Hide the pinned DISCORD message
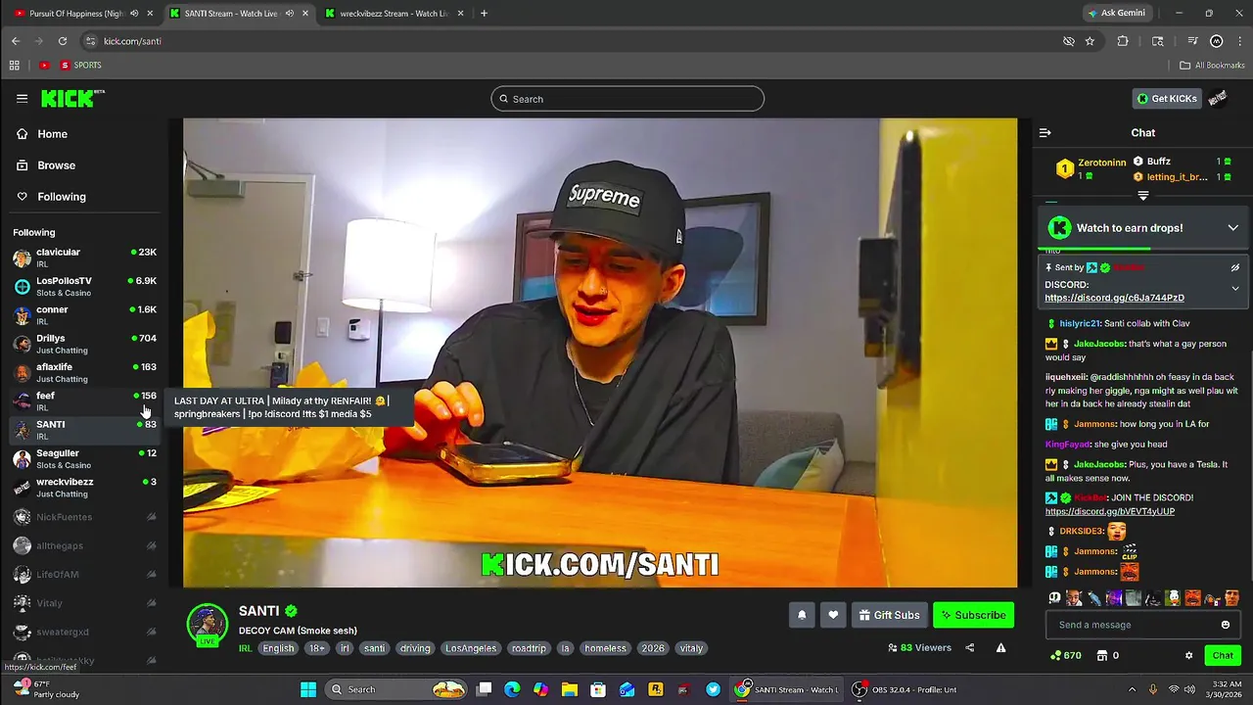 1235,267
